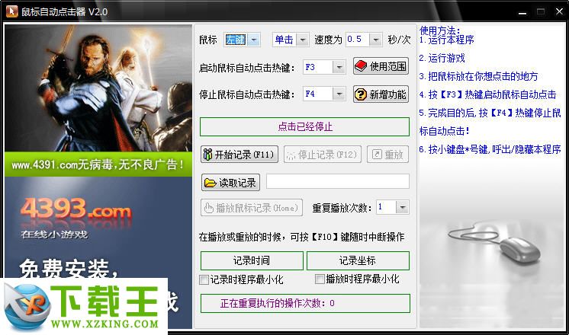Click the hand icon on 播放鼠标记录
Viewport: 569px width, 335px height.
pyautogui.click(x=209, y=208)
